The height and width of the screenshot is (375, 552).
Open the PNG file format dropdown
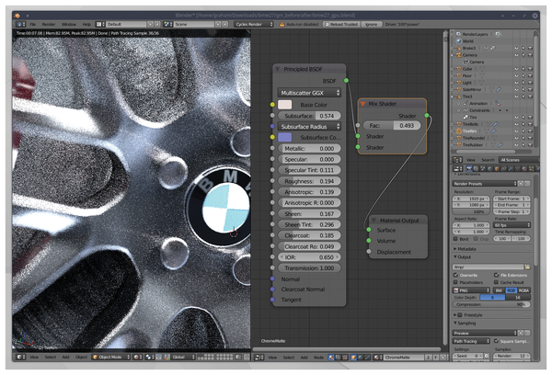(471, 290)
